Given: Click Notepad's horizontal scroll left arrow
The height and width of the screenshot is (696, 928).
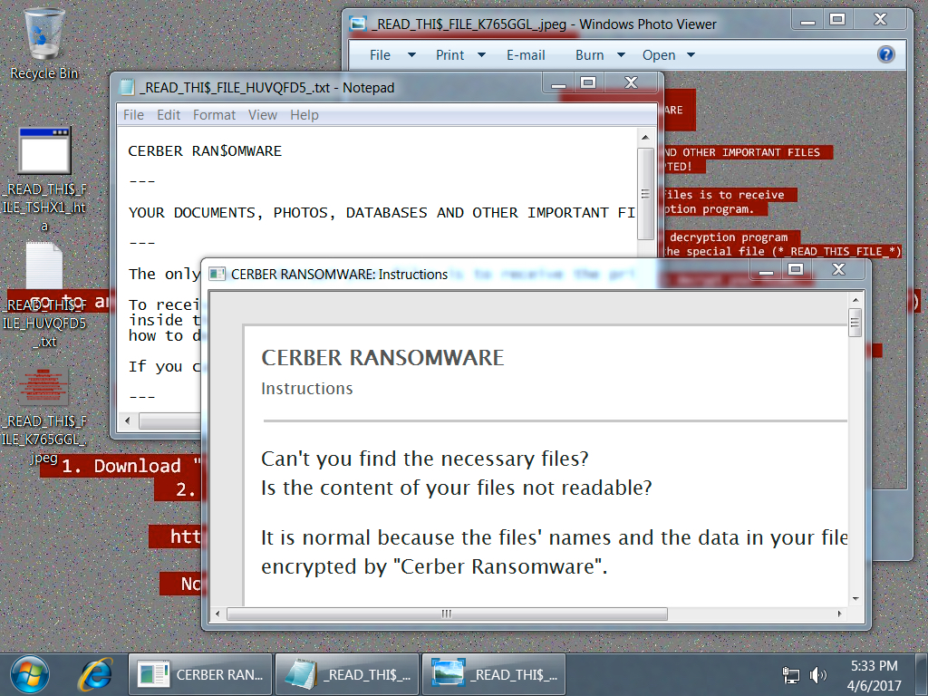Looking at the screenshot, I should 128,420.
